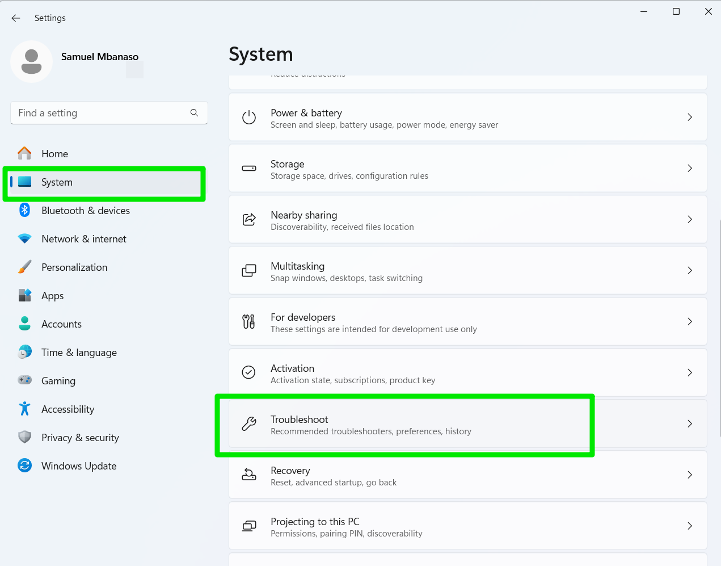Screen dimensions: 721x566
Task: Click the search magnifier icon
Action: point(194,113)
